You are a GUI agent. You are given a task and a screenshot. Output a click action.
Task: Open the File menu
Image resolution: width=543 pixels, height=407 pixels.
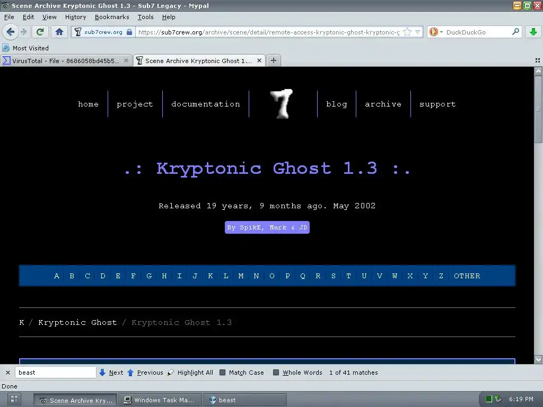click(x=9, y=17)
